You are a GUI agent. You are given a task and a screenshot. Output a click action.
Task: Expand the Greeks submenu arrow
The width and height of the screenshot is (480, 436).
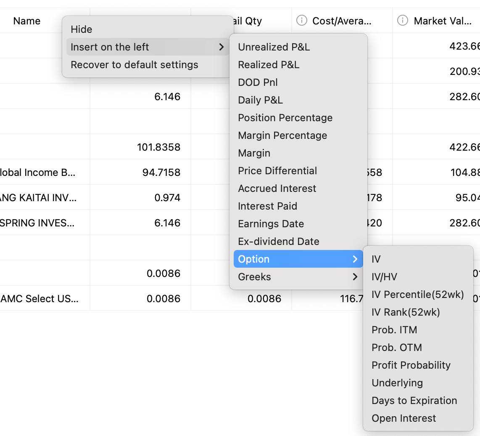(x=355, y=277)
